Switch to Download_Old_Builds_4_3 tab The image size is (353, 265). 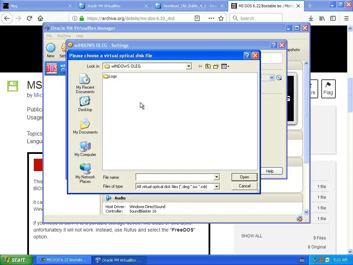coord(190,6)
